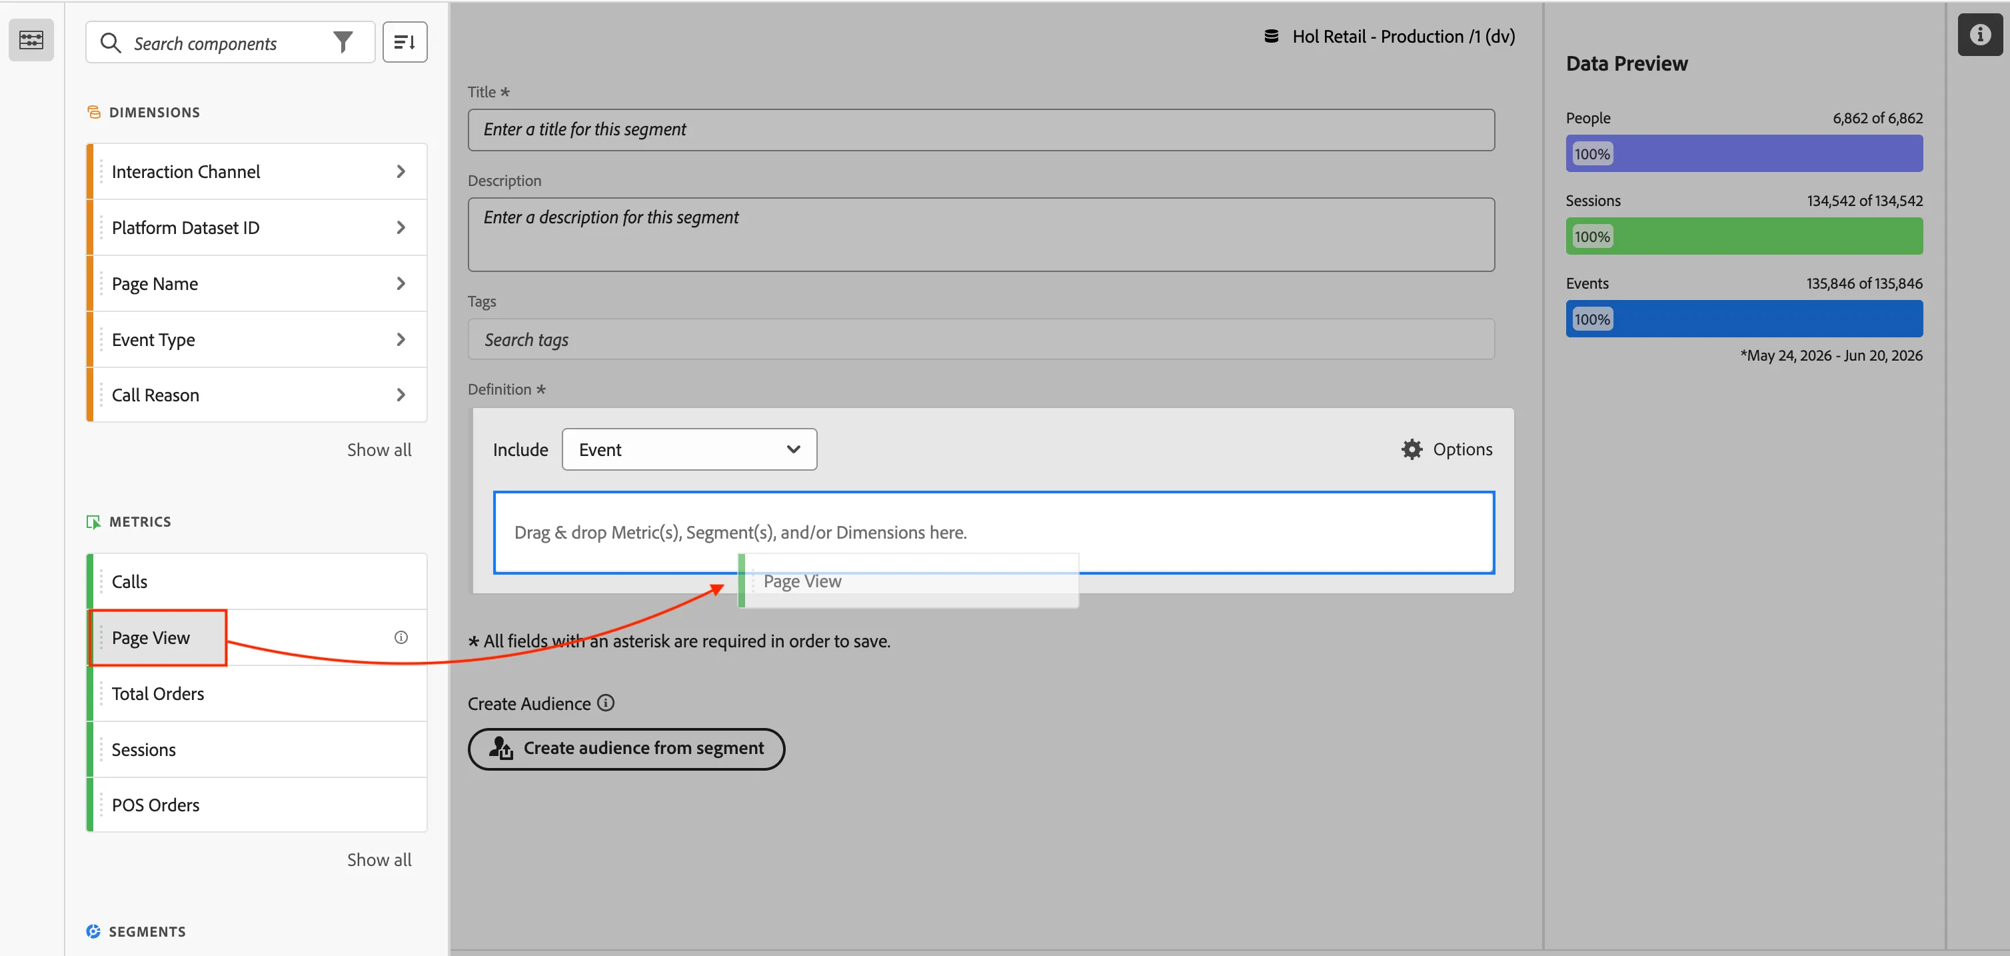Select the Total Orders metric

pos(257,694)
